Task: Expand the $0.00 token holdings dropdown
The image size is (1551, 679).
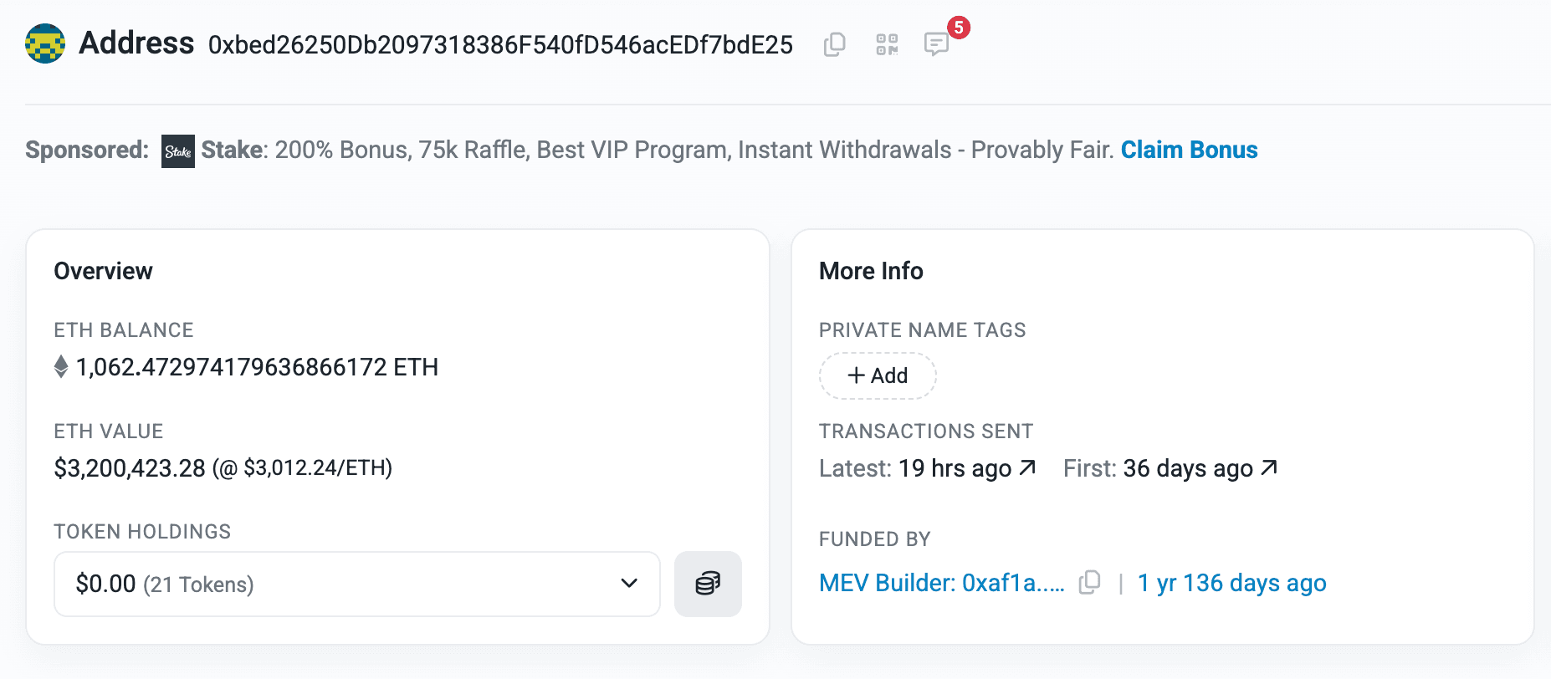Action: pos(627,584)
